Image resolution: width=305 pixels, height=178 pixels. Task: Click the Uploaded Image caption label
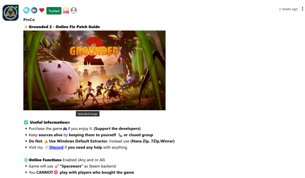(88, 114)
